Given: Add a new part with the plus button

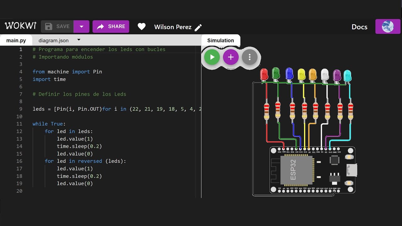Looking at the screenshot, I should pos(231,57).
